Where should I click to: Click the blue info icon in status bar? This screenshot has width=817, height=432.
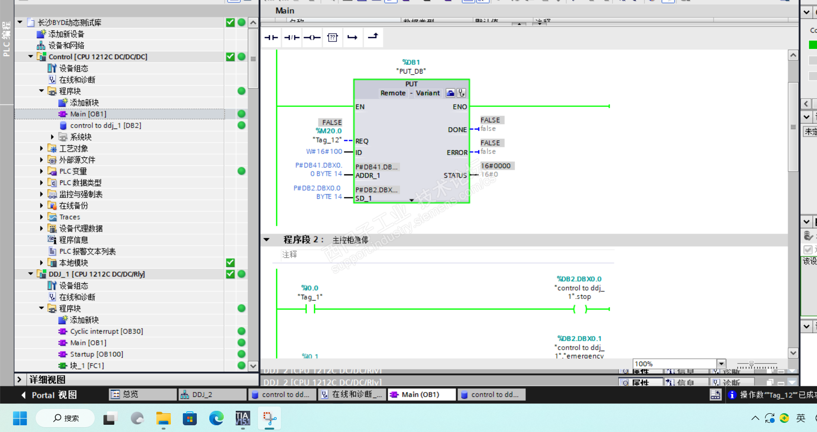pos(732,395)
